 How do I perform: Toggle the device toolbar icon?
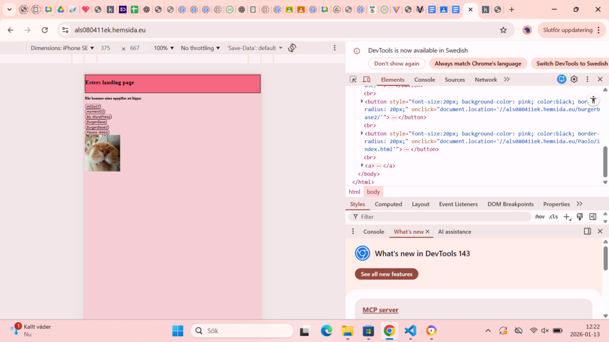(366, 80)
